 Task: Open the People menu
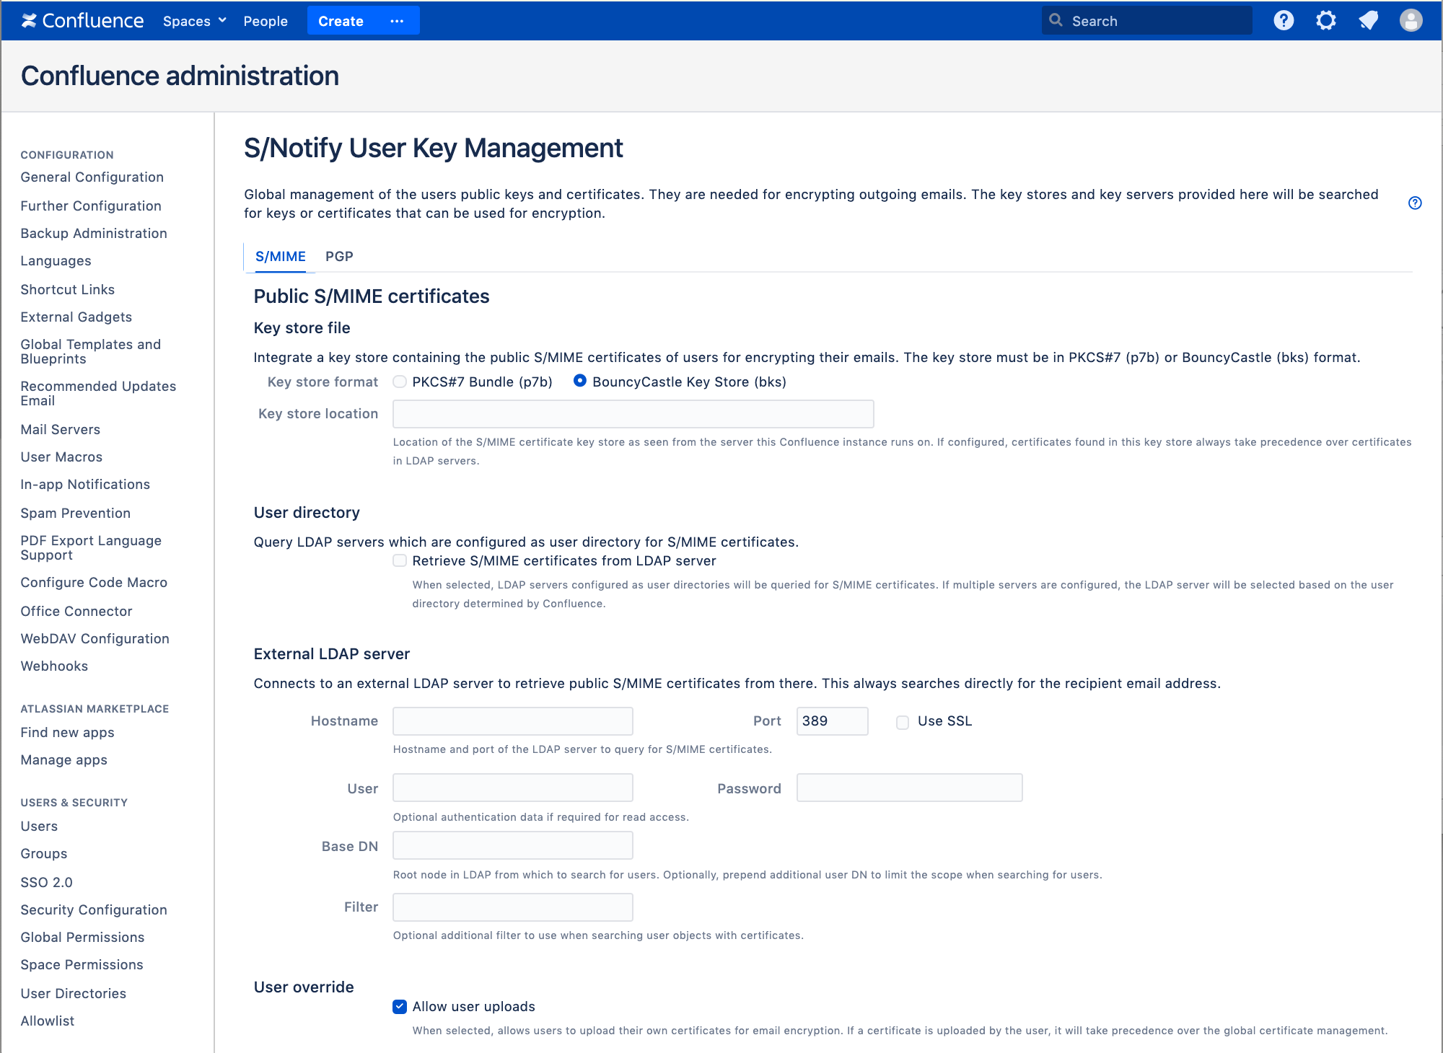(x=265, y=21)
